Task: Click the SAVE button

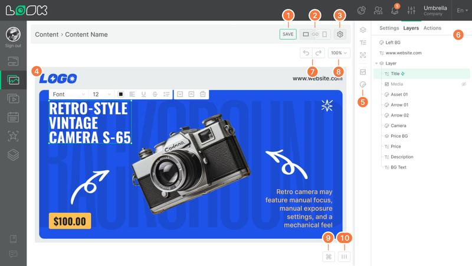Action: (288, 34)
